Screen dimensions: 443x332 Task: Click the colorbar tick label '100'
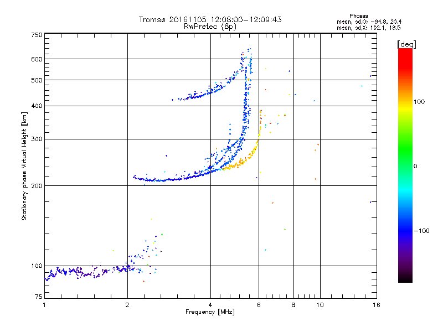pos(419,102)
